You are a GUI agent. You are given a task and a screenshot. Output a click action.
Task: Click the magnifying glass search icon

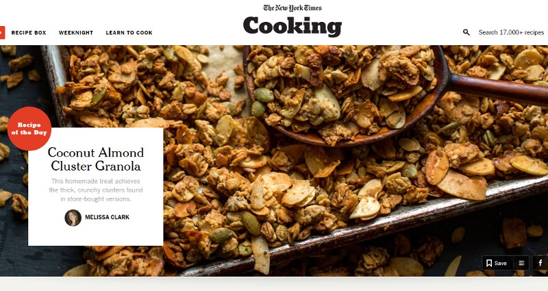tap(466, 32)
